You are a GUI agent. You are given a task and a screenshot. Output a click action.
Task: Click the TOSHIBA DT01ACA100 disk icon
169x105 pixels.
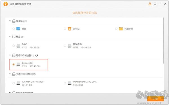click(18, 83)
